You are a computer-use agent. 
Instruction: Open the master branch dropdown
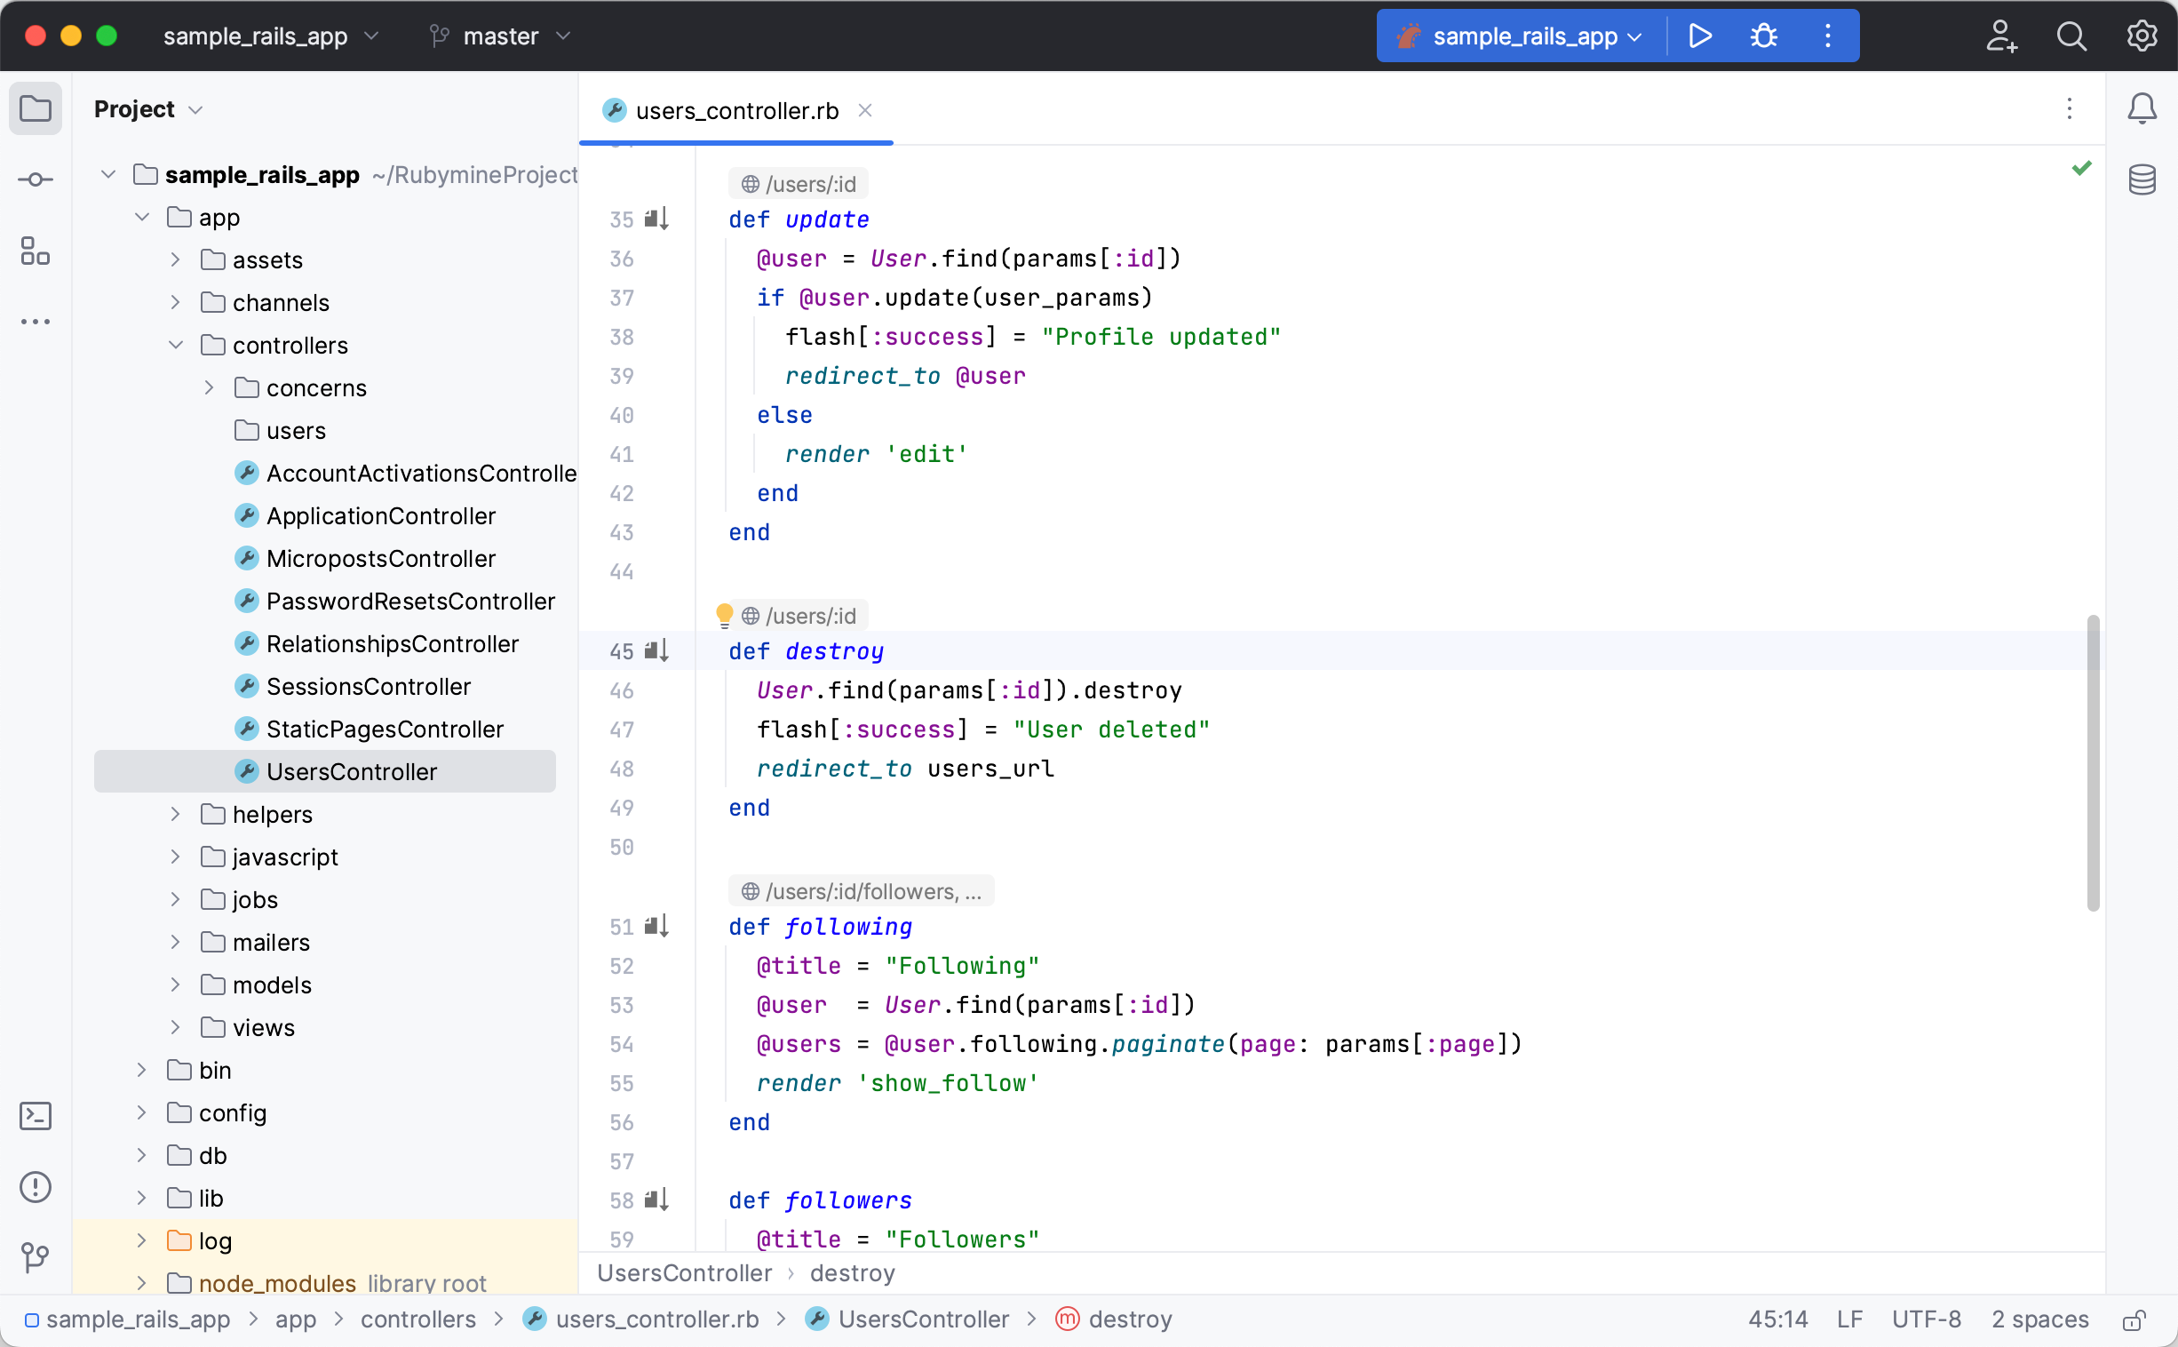(x=499, y=36)
